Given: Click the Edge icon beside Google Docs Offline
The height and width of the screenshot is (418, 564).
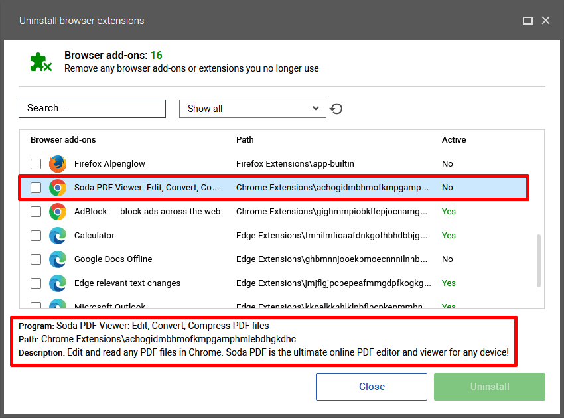Looking at the screenshot, I should point(58,259).
